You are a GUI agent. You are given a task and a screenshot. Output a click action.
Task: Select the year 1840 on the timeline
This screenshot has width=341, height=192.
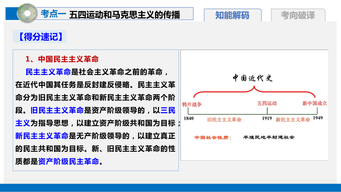[189, 119]
